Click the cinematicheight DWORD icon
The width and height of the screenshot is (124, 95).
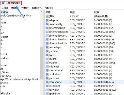(47, 32)
